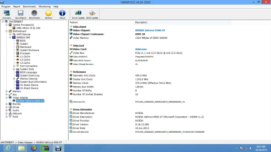271x152 pixels.
Task: Click the volume speaker tray icon
Action: point(251,148)
